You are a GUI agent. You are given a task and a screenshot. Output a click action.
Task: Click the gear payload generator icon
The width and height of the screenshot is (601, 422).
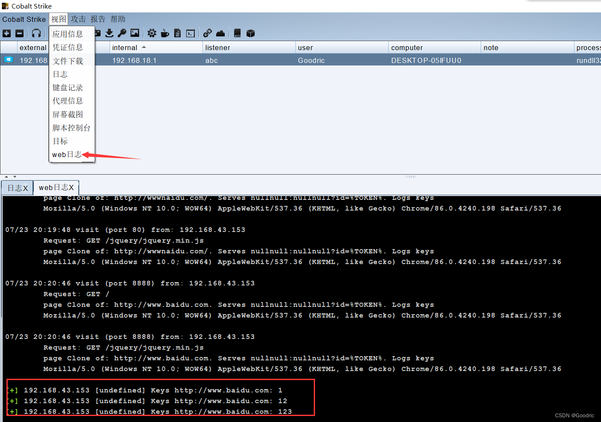click(152, 33)
